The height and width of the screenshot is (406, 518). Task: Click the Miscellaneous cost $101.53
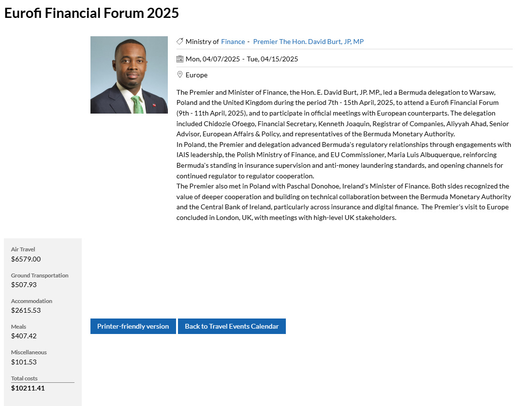[24, 362]
